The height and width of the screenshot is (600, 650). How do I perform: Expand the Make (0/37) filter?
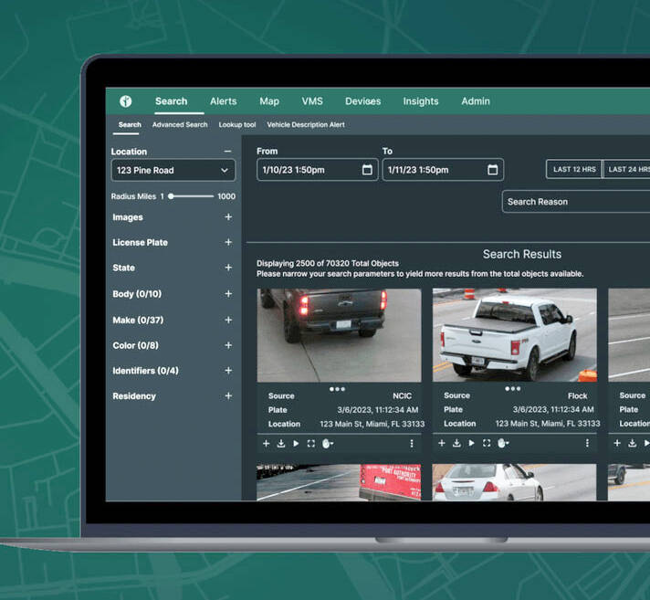(x=228, y=321)
